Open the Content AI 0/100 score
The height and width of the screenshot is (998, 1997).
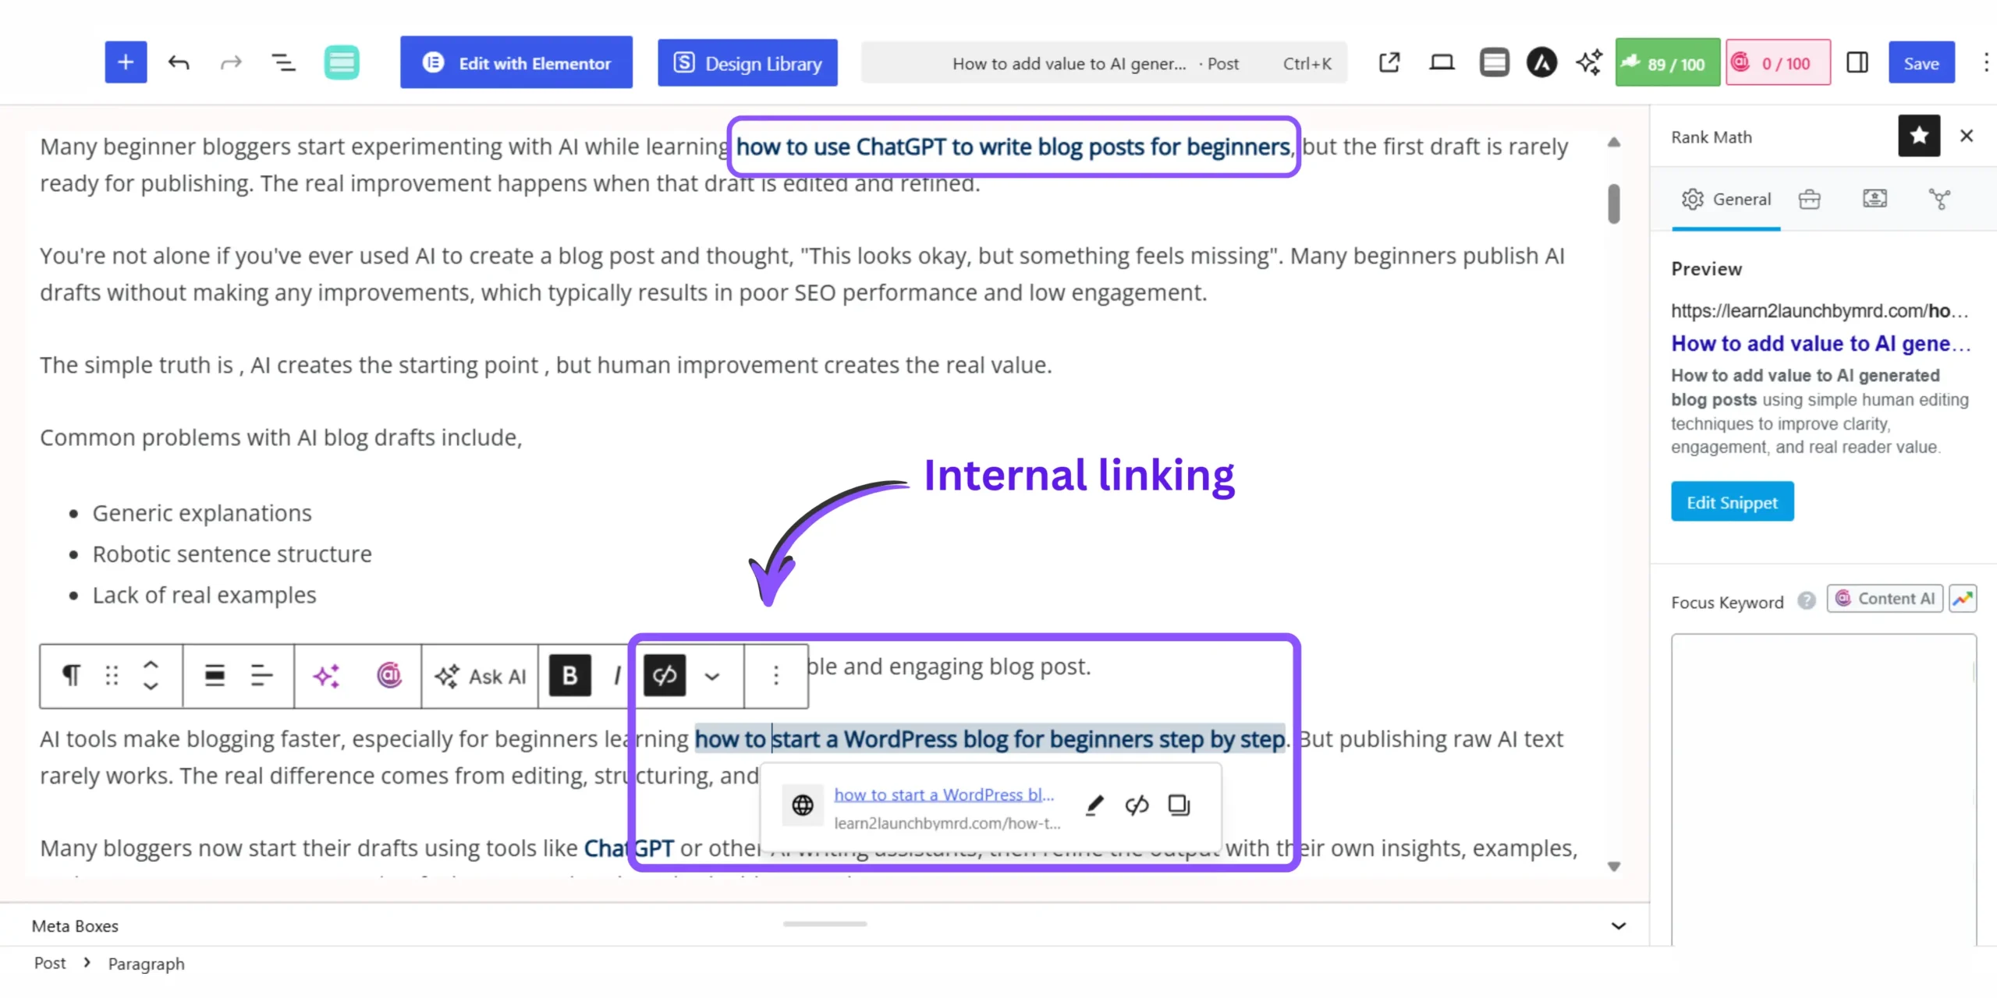(x=1778, y=62)
